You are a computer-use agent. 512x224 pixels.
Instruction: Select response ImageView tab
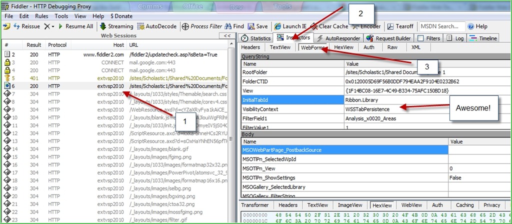point(349,205)
